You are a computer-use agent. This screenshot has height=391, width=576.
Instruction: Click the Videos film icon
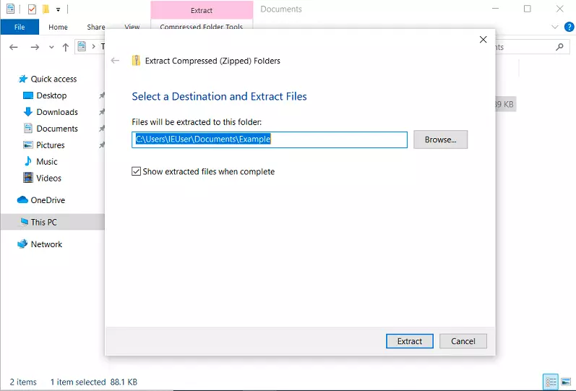tap(28, 178)
